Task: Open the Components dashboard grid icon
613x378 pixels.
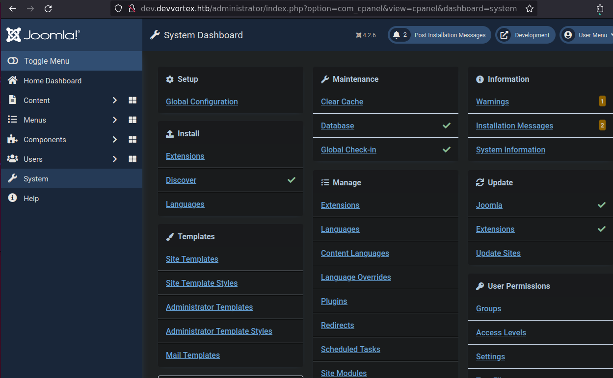Action: (x=133, y=139)
